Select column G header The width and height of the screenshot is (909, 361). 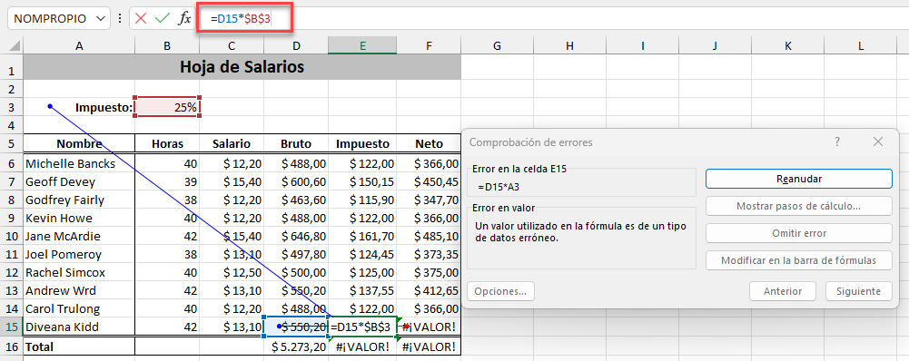[497, 45]
